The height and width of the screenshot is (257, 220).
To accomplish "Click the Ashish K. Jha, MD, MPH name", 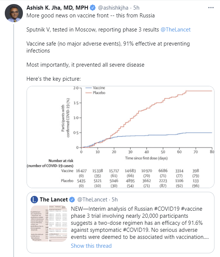I will tap(57, 8).
